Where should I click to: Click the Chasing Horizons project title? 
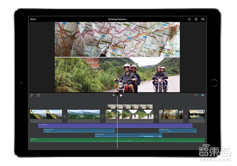pyautogui.click(x=117, y=19)
